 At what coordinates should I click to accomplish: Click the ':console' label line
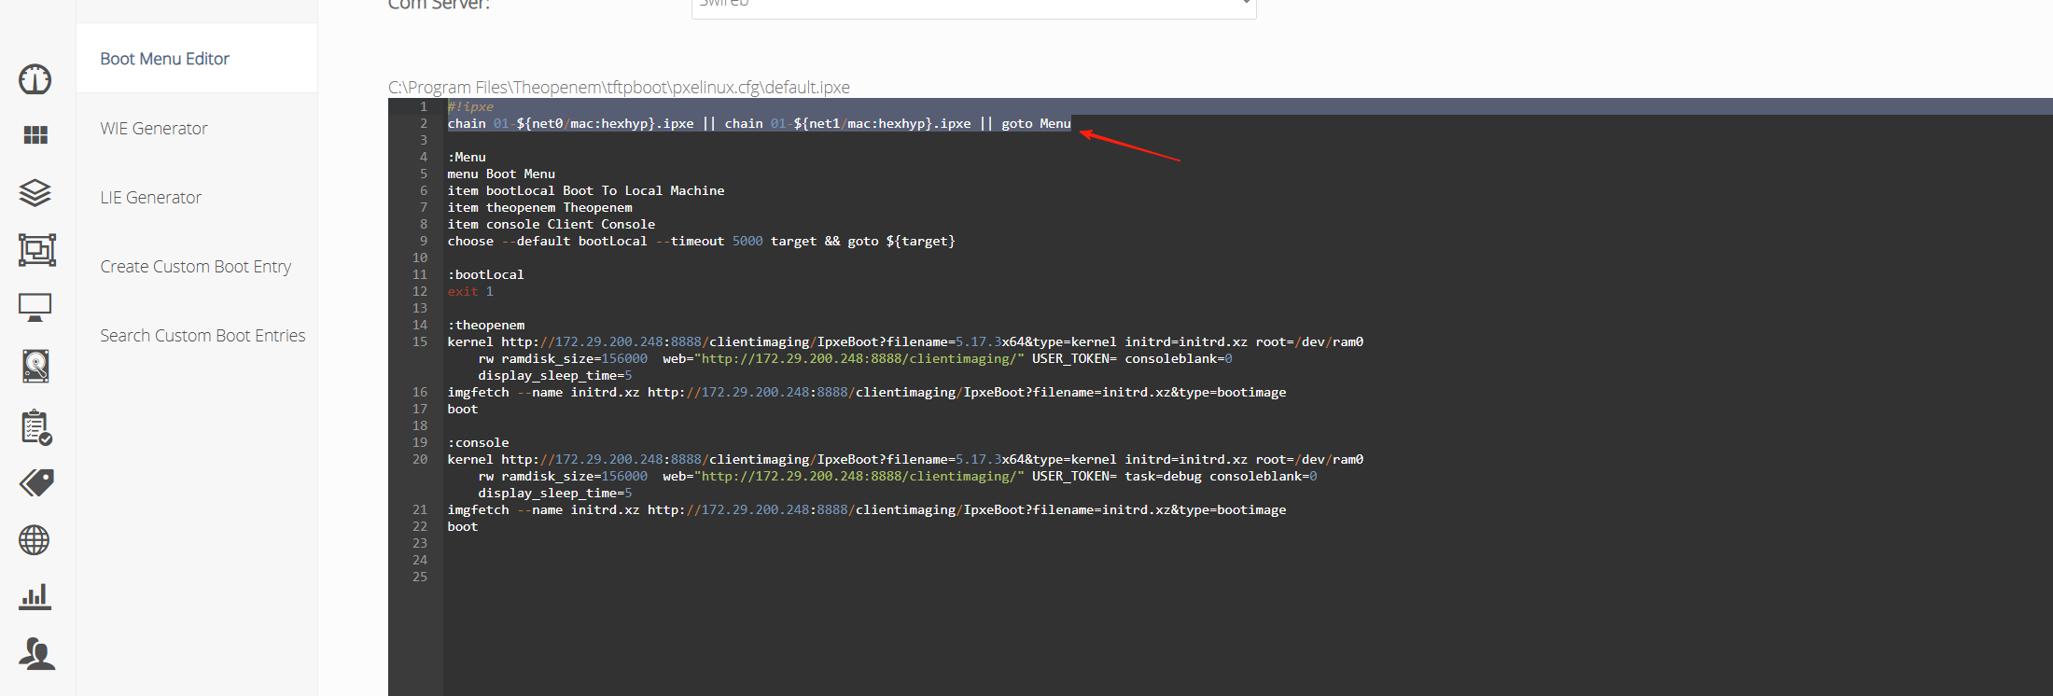pos(478,442)
